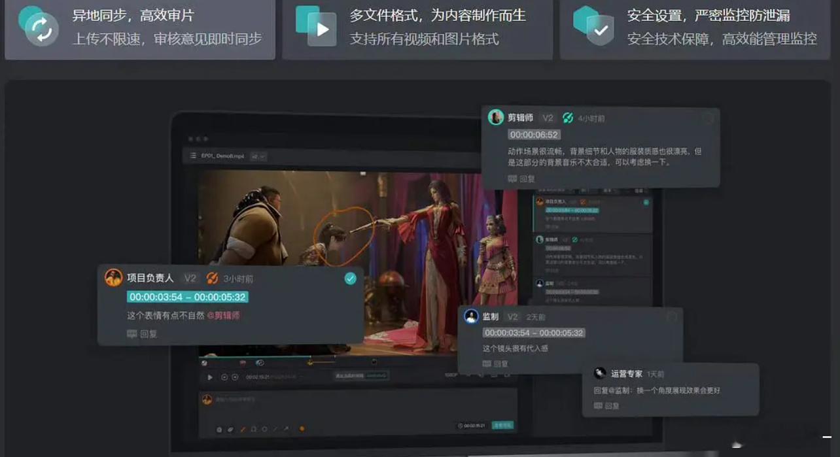Click the reply icon on 运营专家's comment
This screenshot has height=457, width=840.
pos(599,406)
